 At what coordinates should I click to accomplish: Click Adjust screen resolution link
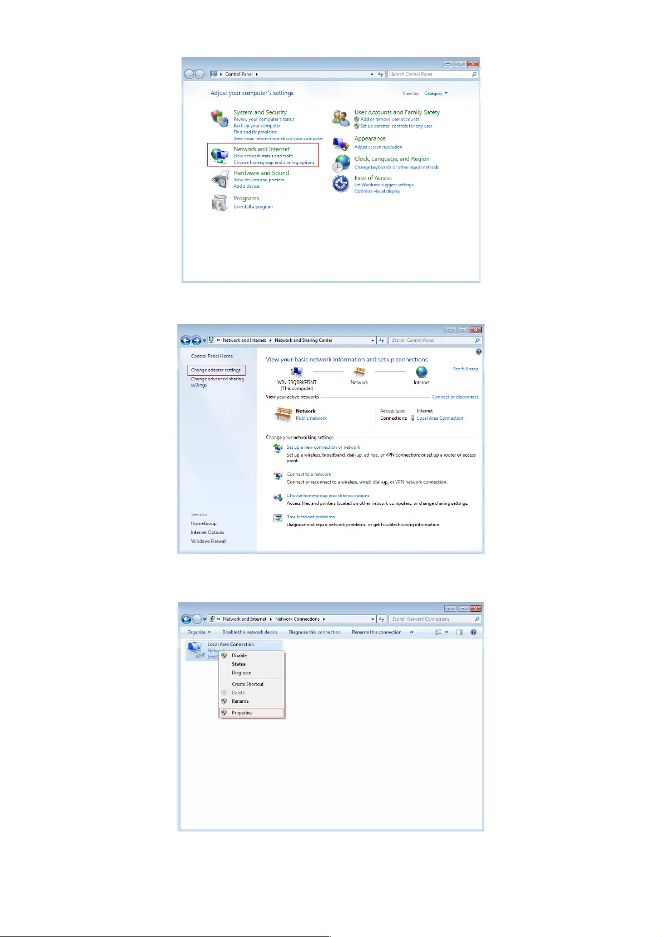378,147
